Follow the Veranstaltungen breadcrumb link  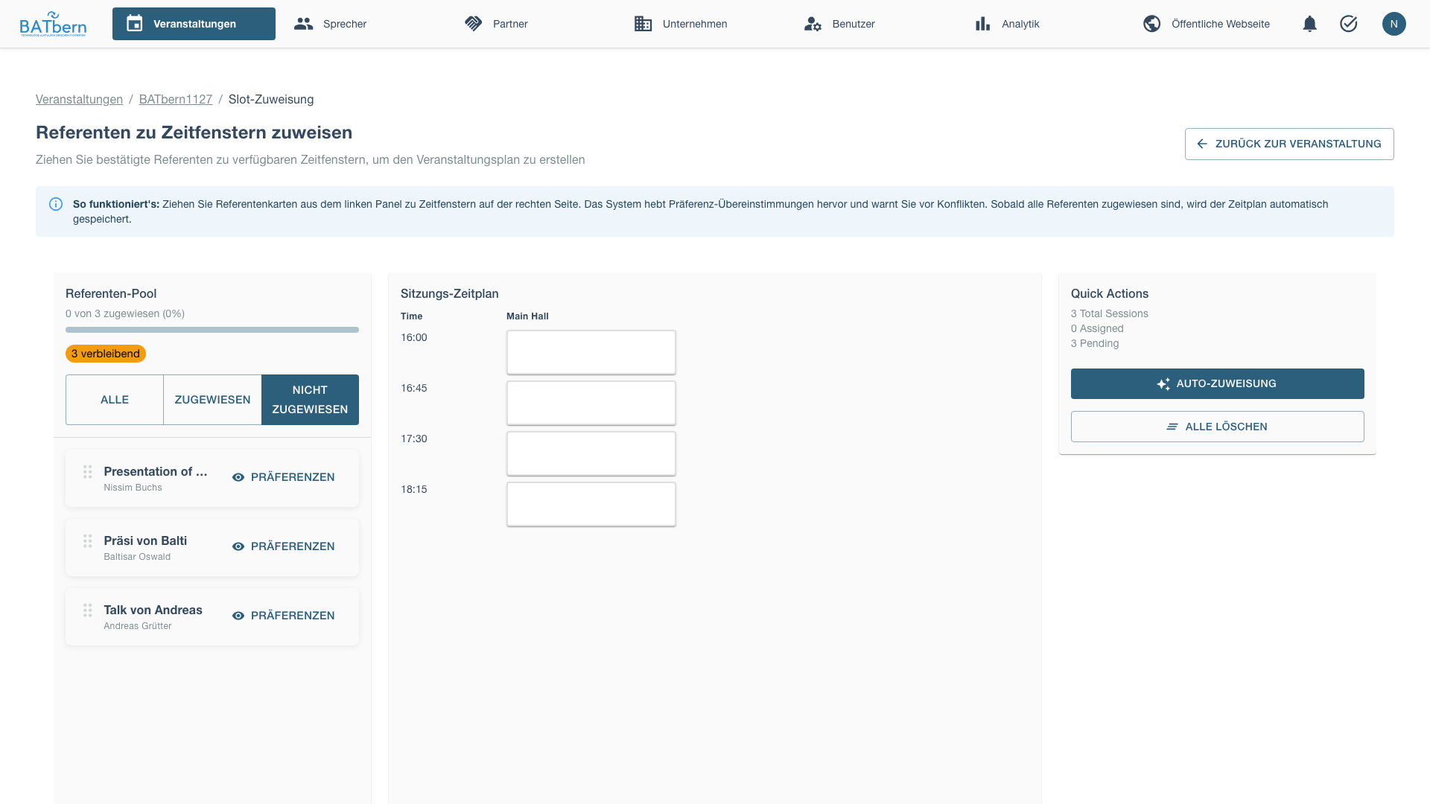pyautogui.click(x=79, y=99)
